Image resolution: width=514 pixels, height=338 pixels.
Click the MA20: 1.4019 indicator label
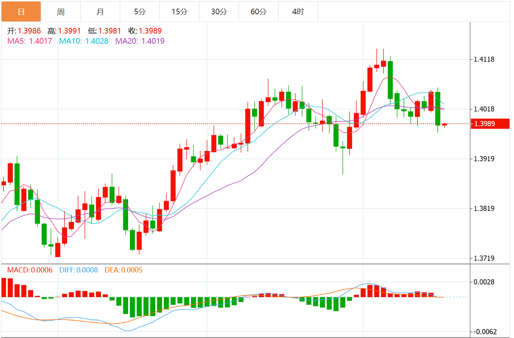coord(140,41)
